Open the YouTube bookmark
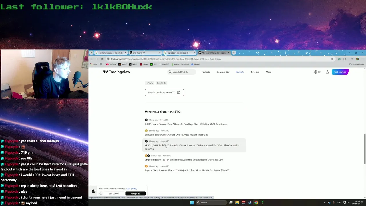The image size is (366, 206). [x=111, y=64]
